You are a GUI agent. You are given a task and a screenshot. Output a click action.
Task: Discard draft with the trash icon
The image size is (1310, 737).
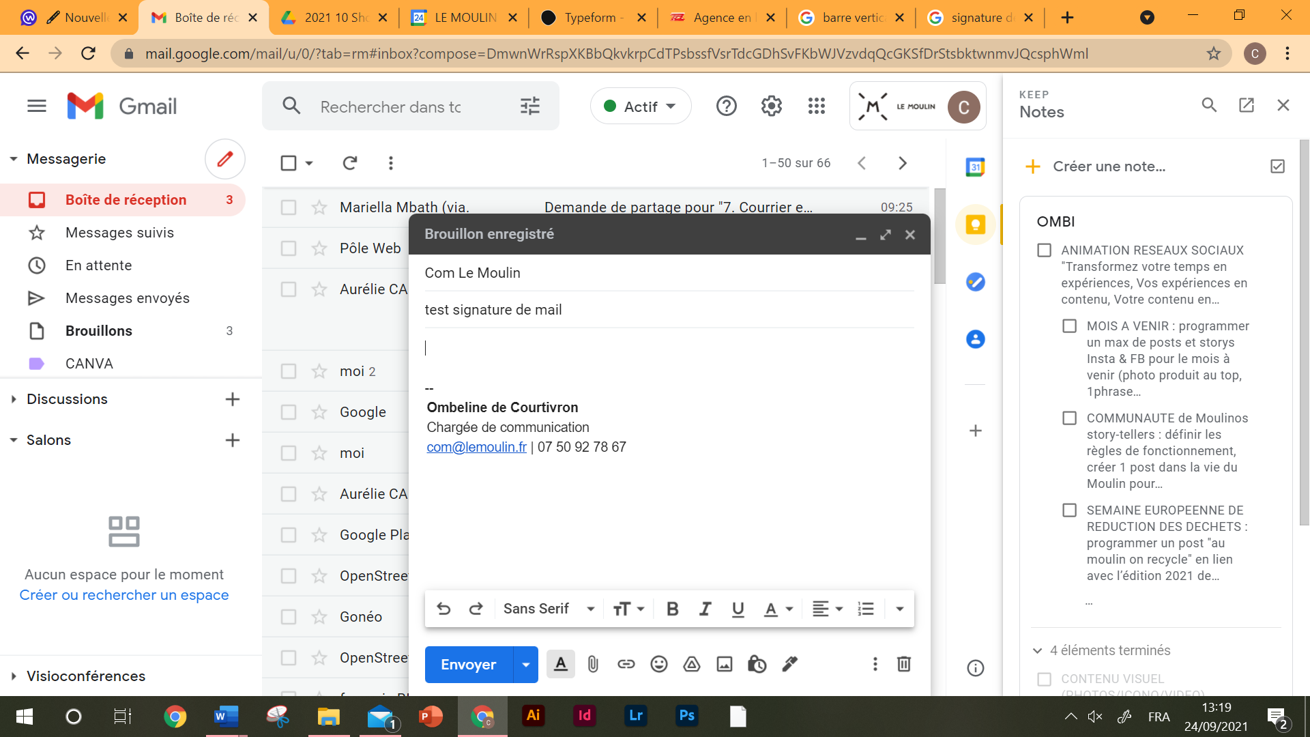tap(903, 664)
